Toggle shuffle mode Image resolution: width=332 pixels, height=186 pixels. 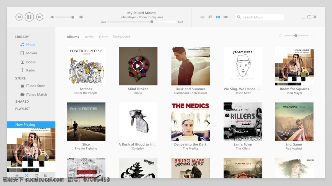pos(27,176)
